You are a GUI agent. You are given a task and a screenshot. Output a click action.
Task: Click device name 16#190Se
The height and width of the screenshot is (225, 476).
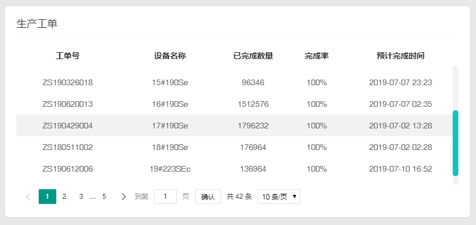coord(170,105)
